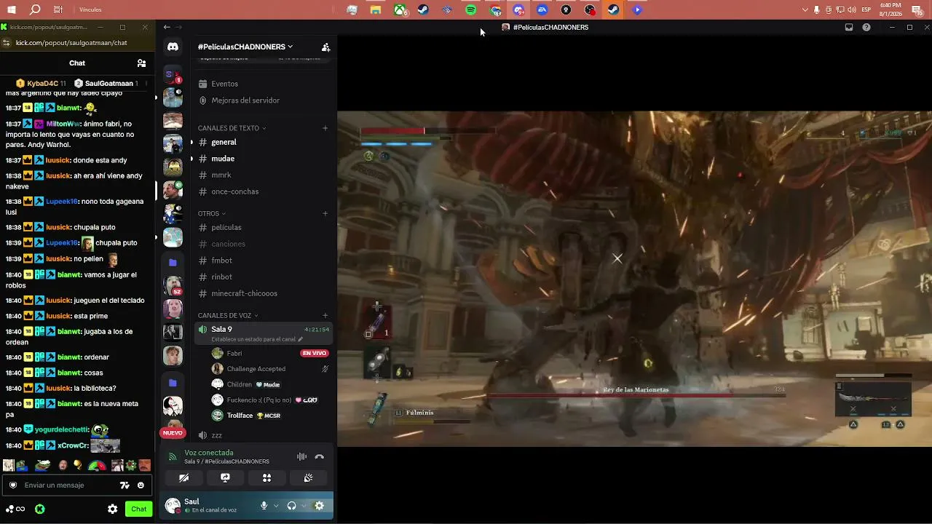Open Kick chat user list icon
This screenshot has height=524, width=932.
[141, 63]
